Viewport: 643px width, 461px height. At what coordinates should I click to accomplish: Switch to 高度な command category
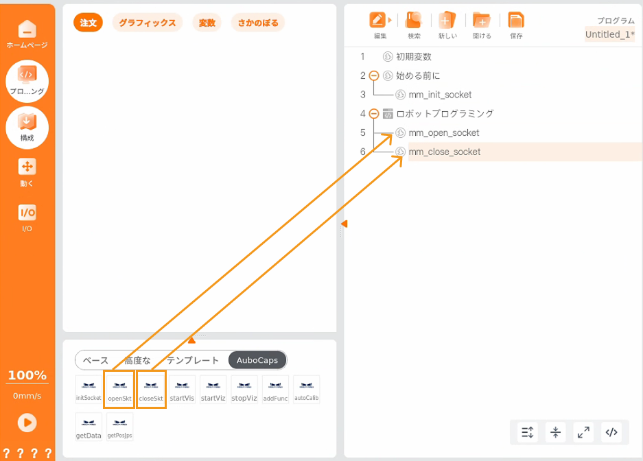tap(137, 360)
